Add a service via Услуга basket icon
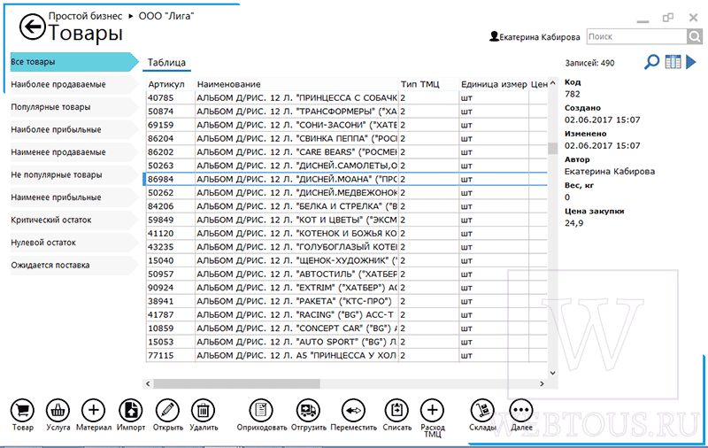This screenshot has height=448, width=708. [58, 411]
